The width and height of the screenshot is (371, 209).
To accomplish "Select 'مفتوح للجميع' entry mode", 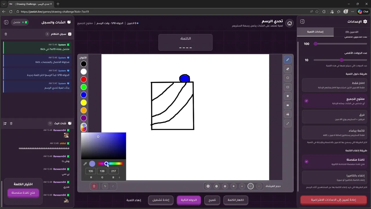I will point(335,101).
